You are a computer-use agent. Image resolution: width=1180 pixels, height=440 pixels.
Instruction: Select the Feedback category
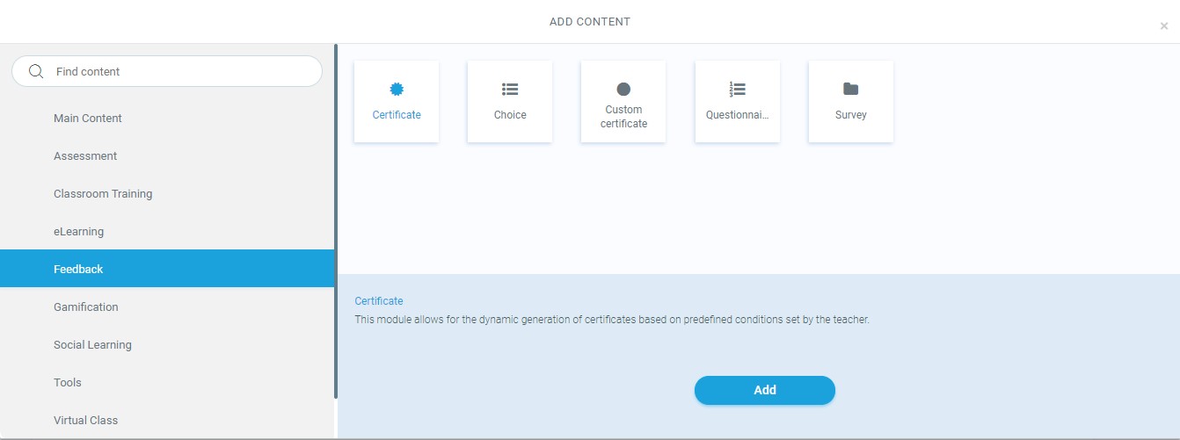(78, 270)
